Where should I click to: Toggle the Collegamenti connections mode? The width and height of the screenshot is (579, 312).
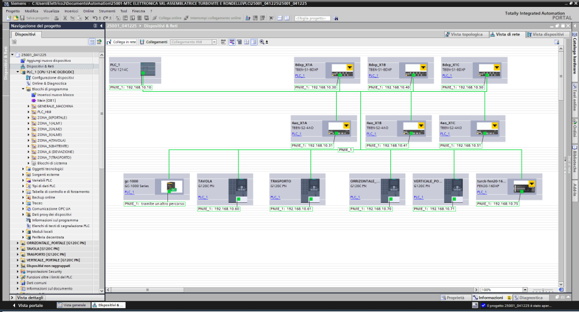(154, 42)
